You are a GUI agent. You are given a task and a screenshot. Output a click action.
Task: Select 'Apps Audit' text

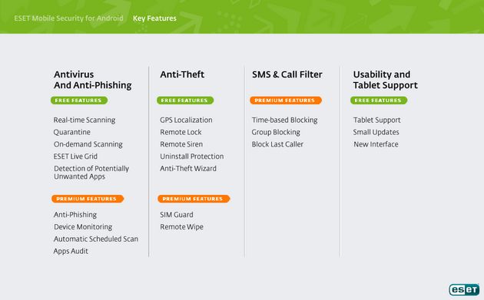(71, 252)
